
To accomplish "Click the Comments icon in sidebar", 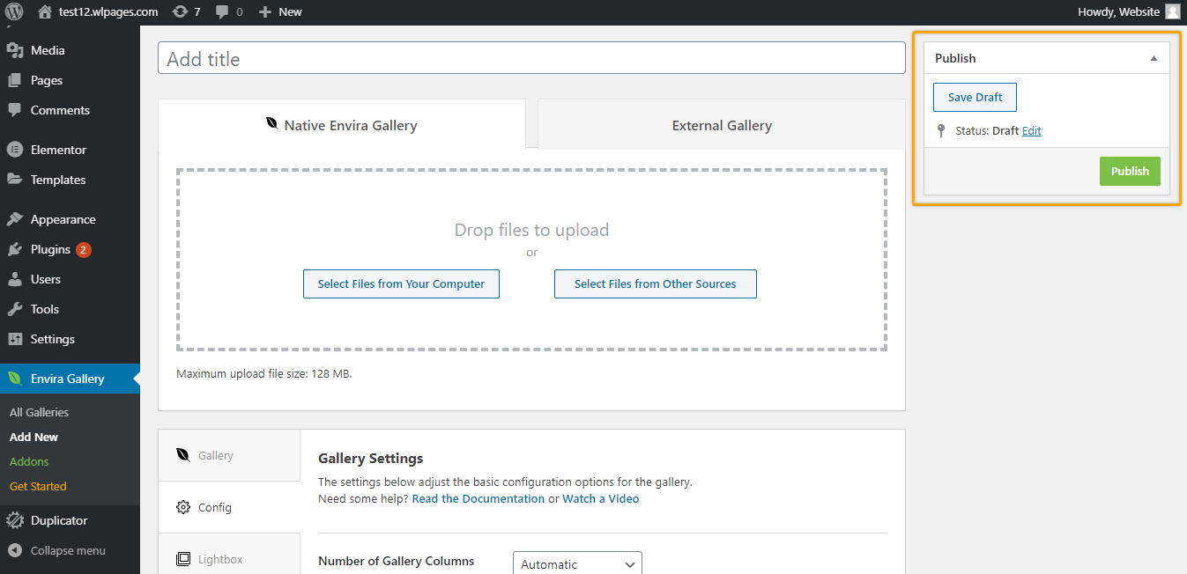I will (15, 110).
